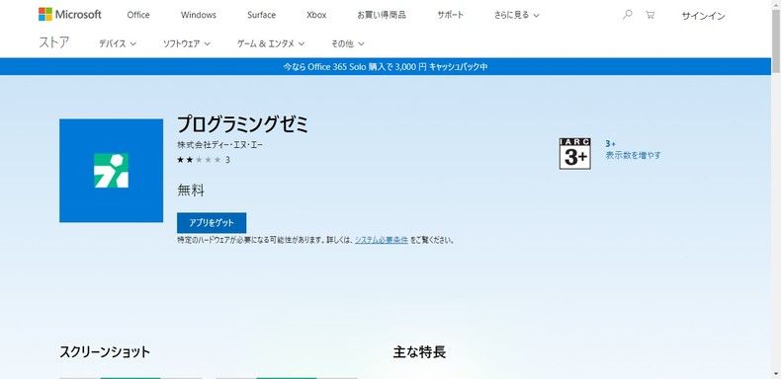Open the お買い得商品 menu item

(382, 15)
